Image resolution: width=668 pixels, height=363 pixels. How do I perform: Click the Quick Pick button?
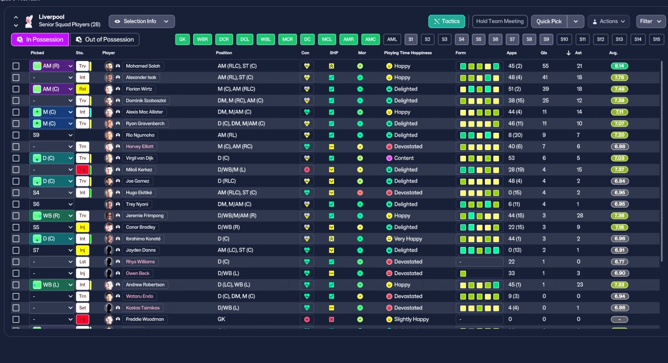point(549,21)
